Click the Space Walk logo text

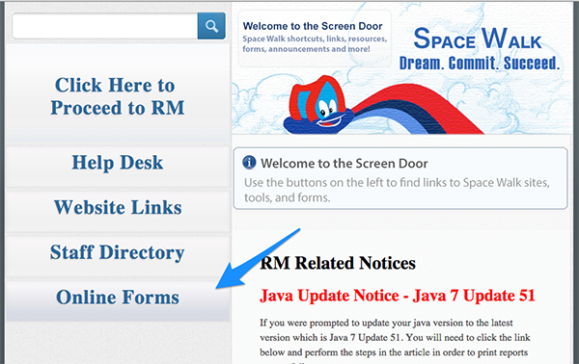click(x=478, y=39)
